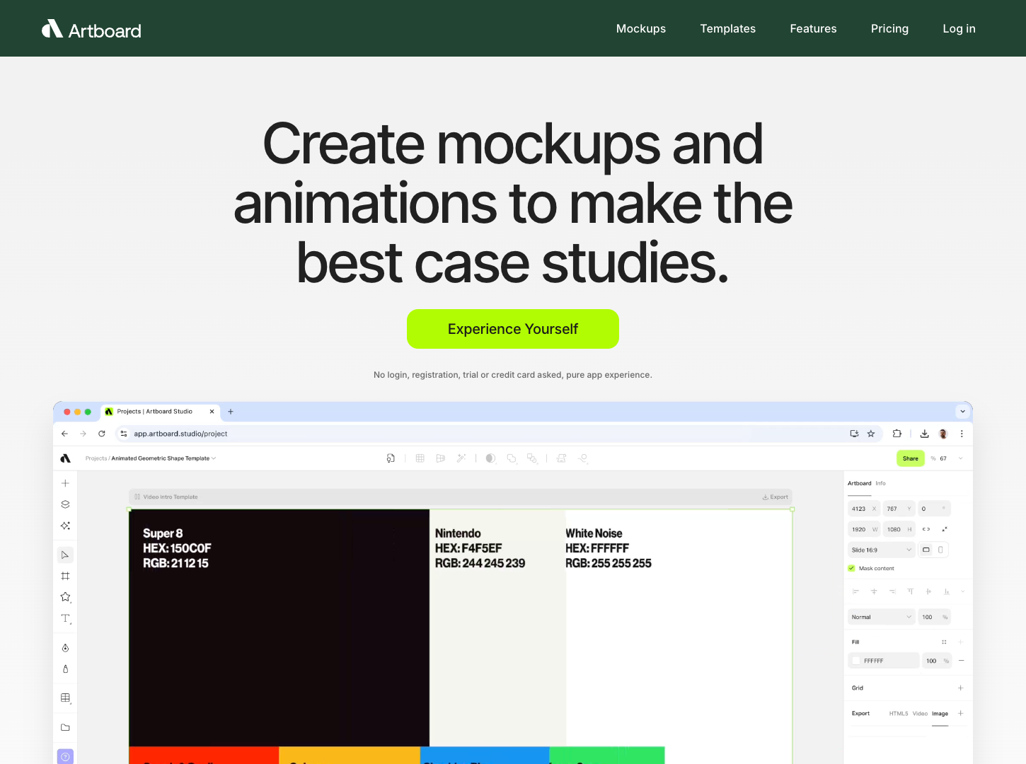Select the move/selection tool in left toolbar
This screenshot has width=1026, height=764.
click(65, 555)
